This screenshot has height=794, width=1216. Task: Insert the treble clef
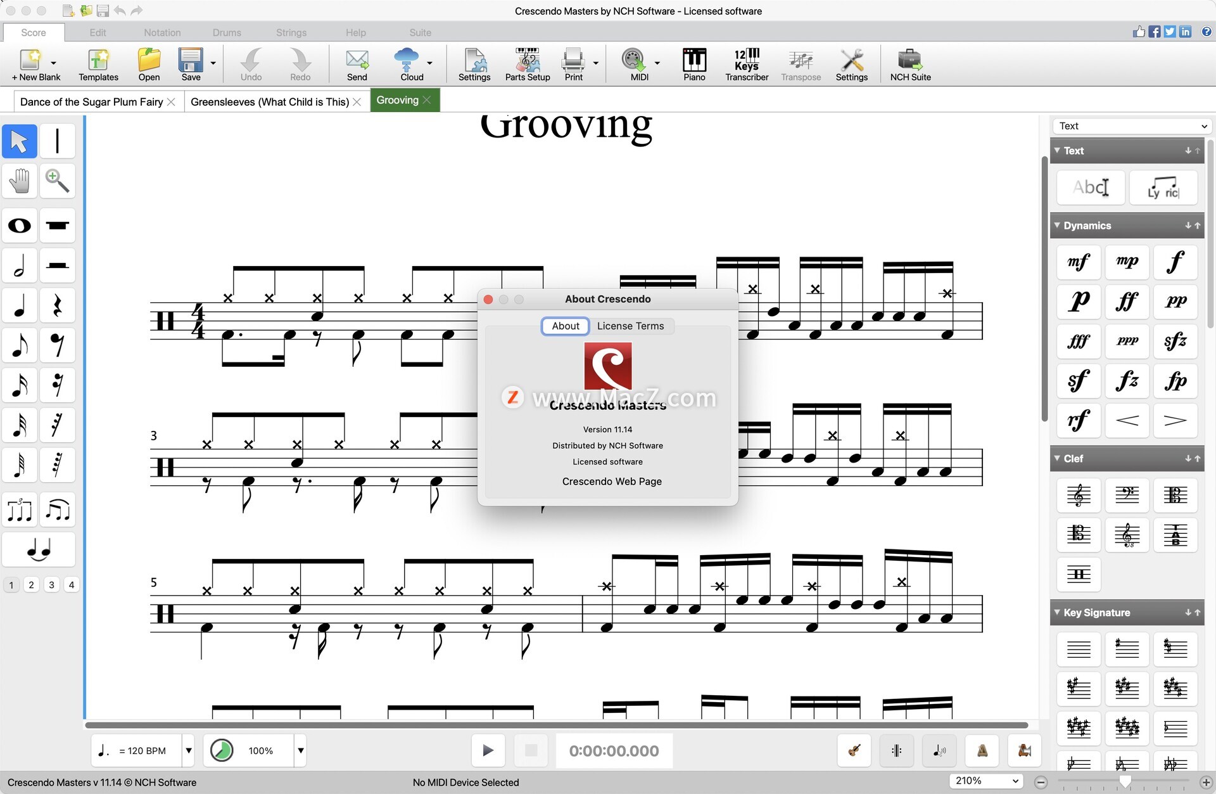[x=1079, y=495]
